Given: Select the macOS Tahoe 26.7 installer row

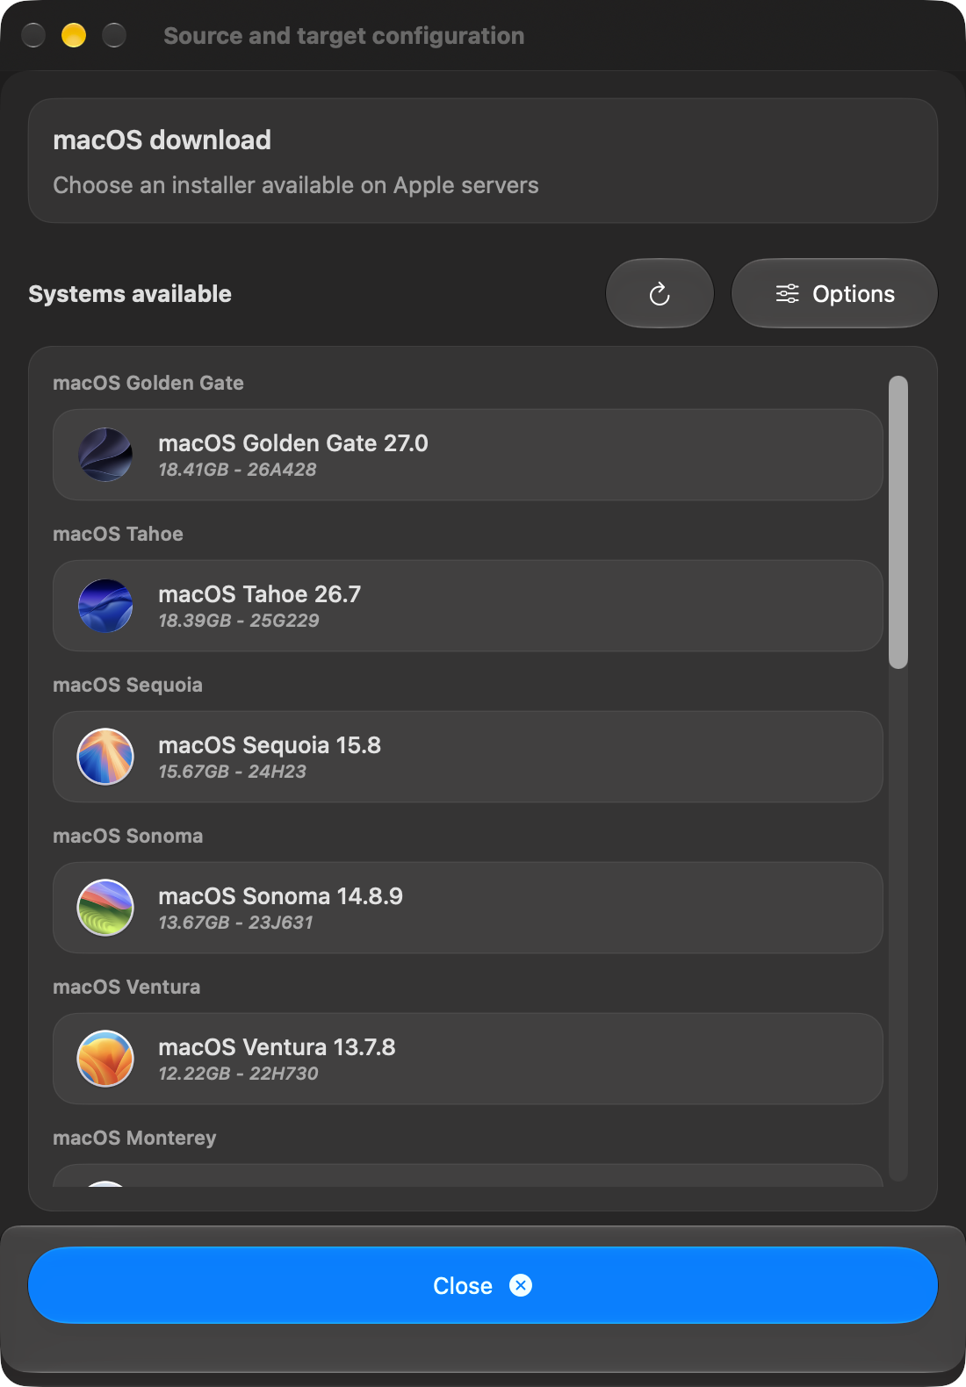Looking at the screenshot, I should pyautogui.click(x=468, y=606).
